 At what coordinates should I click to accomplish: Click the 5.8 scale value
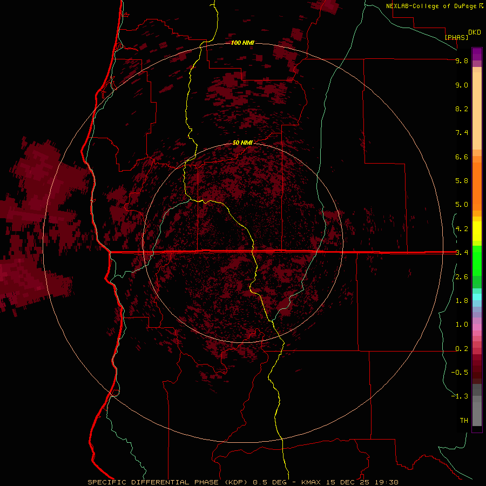tap(462, 181)
